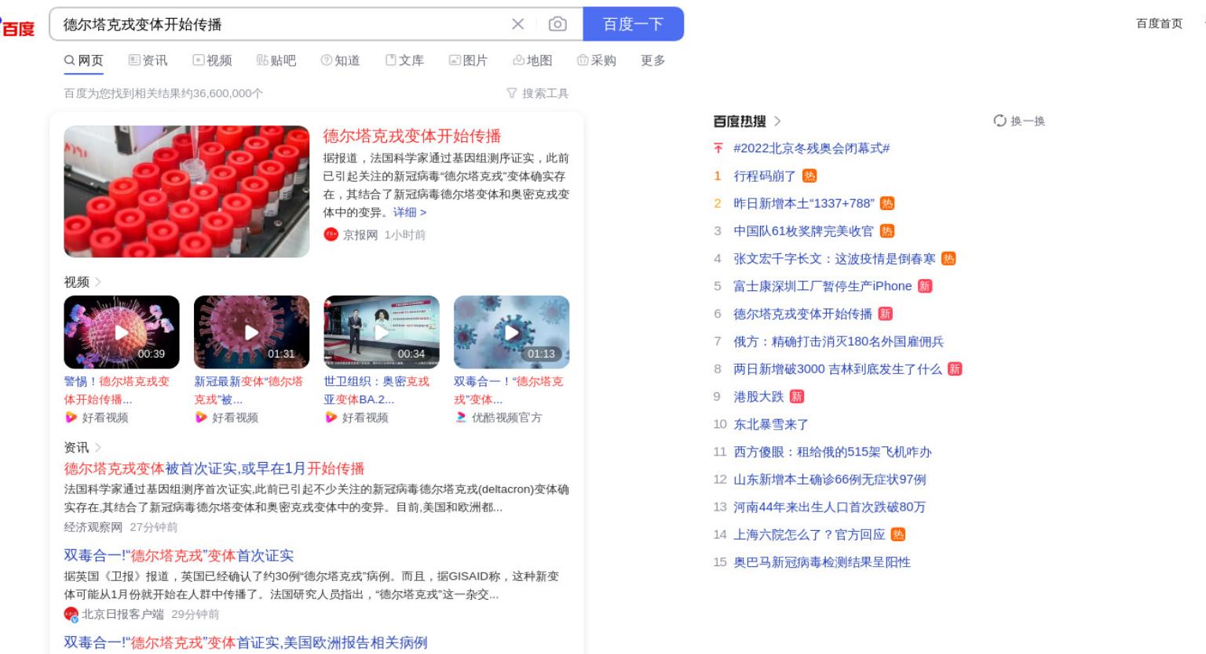Open hot search 行程码崩了
The height and width of the screenshot is (654, 1206).
point(765,176)
